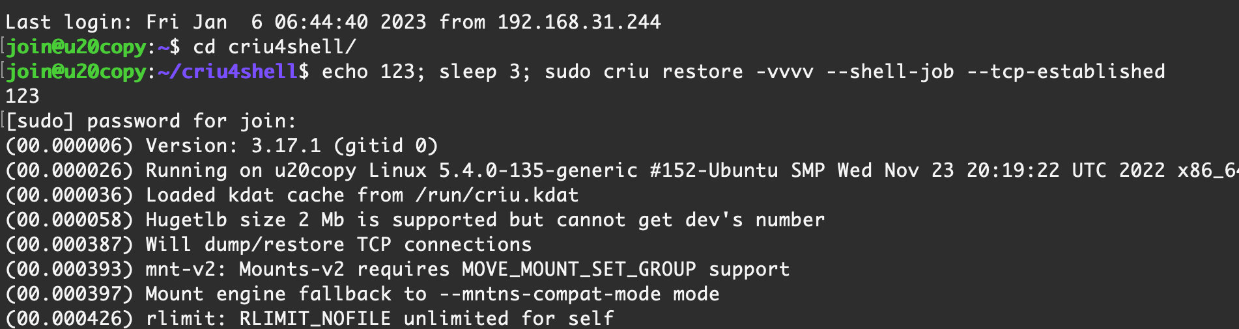Click the '--tcp-established' option
Image resolution: width=1239 pixels, height=329 pixels.
coord(1066,72)
